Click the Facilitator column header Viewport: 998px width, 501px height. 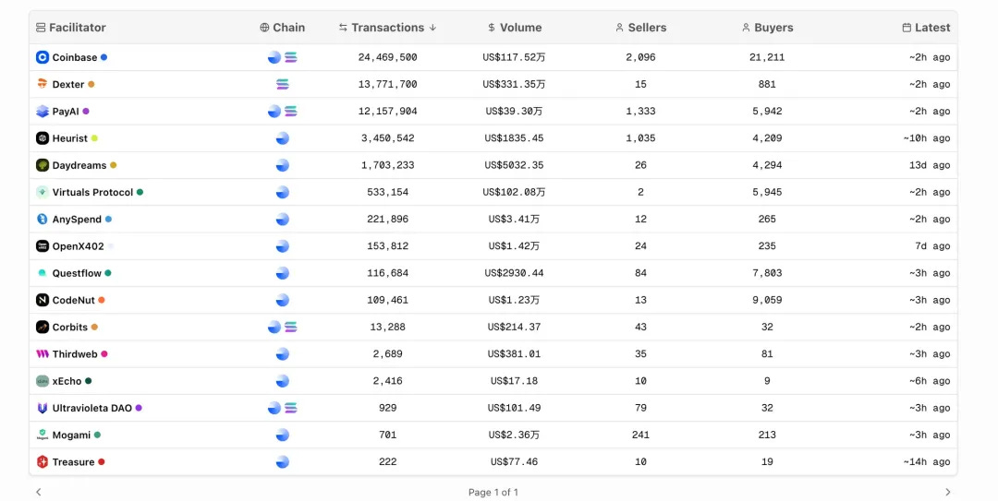70,28
